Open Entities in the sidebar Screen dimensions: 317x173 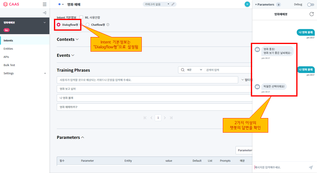point(8,49)
